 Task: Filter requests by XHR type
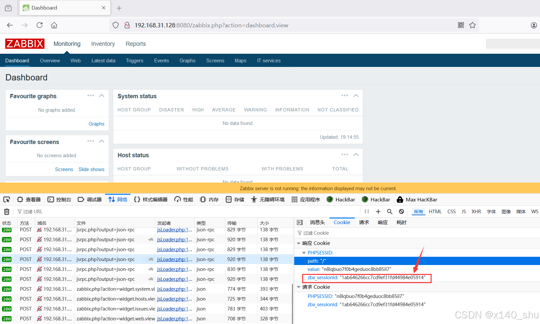(476, 212)
